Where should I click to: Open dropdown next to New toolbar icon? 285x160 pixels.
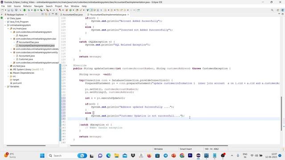pyautogui.click(x=5, y=10)
